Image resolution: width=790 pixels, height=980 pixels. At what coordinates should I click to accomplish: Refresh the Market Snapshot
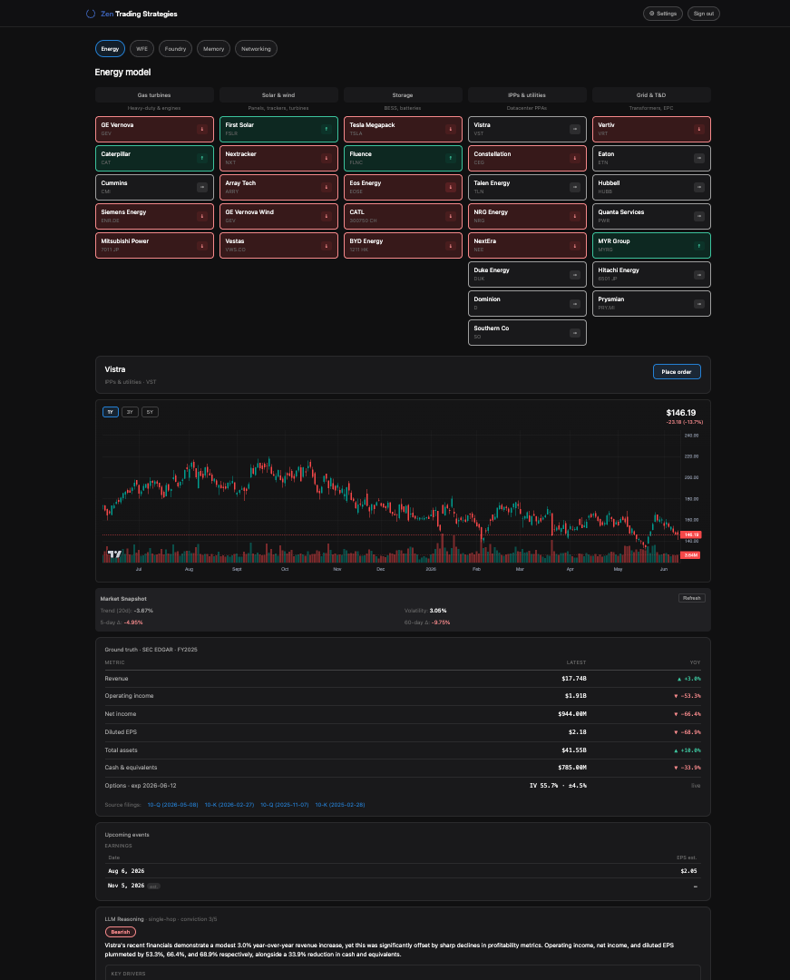[x=692, y=598]
